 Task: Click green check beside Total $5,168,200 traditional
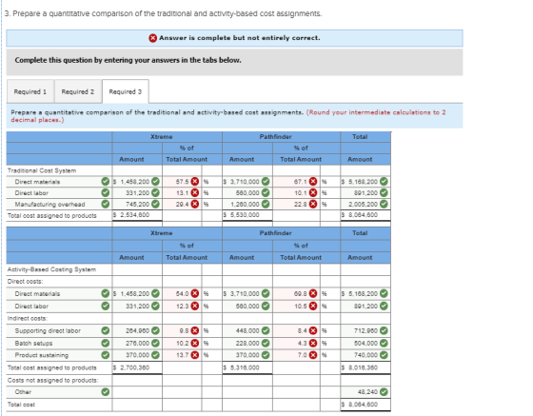tap(384, 182)
